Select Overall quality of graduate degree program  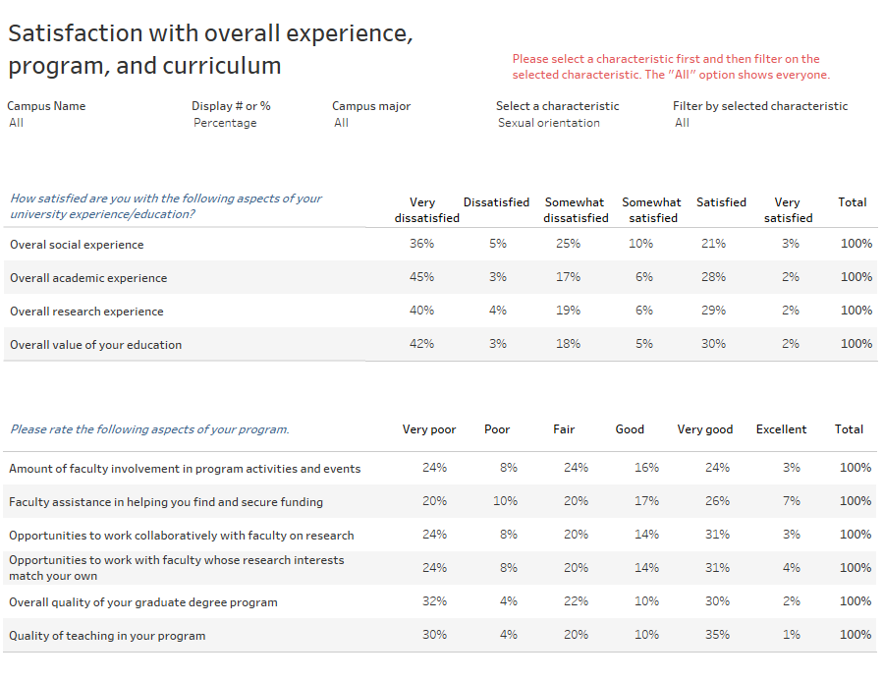(142, 602)
